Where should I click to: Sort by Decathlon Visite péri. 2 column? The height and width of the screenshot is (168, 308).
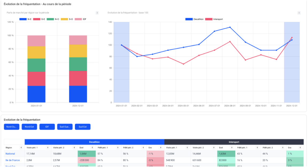(x=74, y=147)
